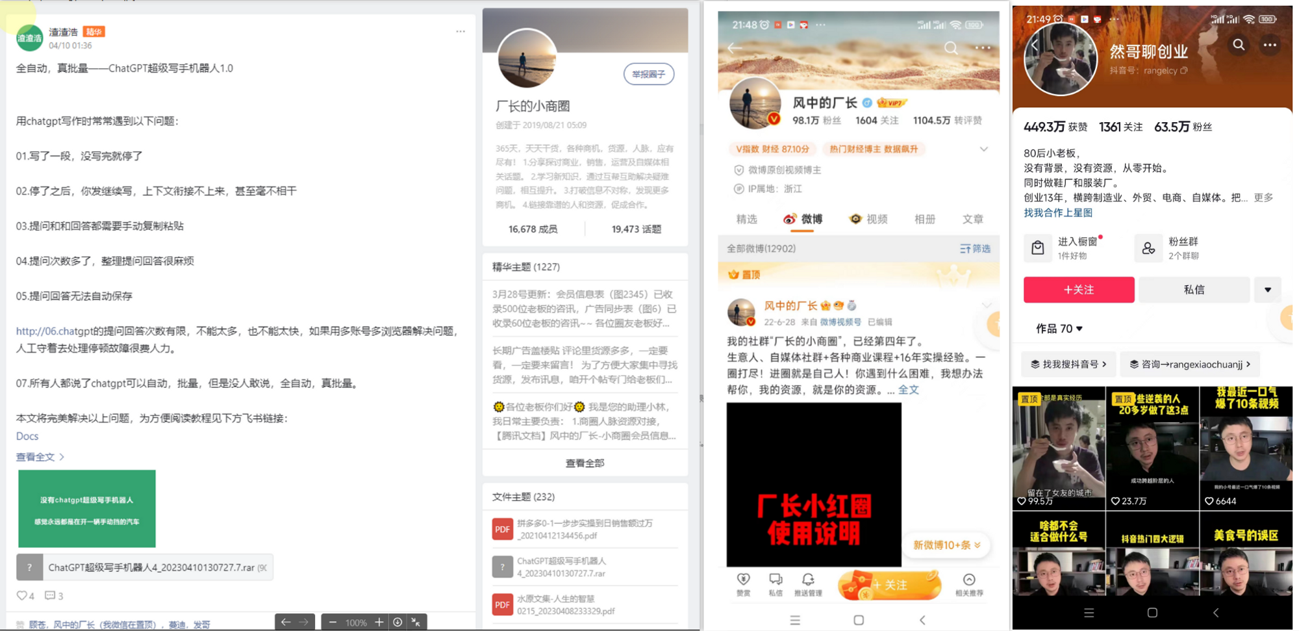Expand Weibo V指数 info chevron
Viewport: 1299px width, 631px height.
pos(984,149)
